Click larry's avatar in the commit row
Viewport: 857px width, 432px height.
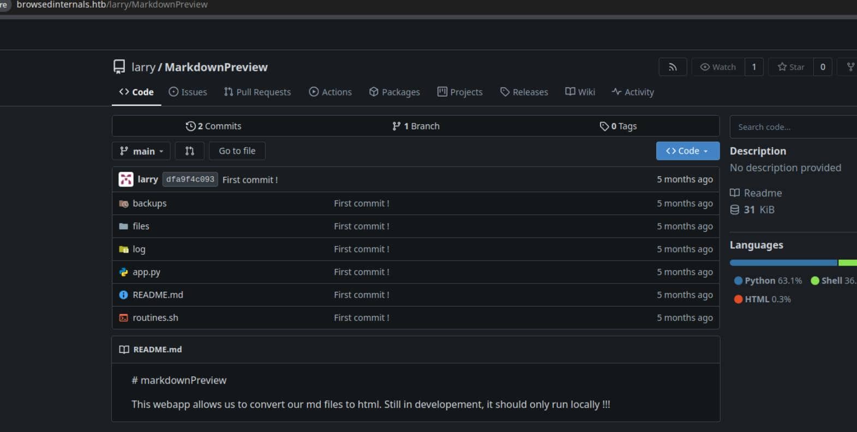(x=126, y=179)
